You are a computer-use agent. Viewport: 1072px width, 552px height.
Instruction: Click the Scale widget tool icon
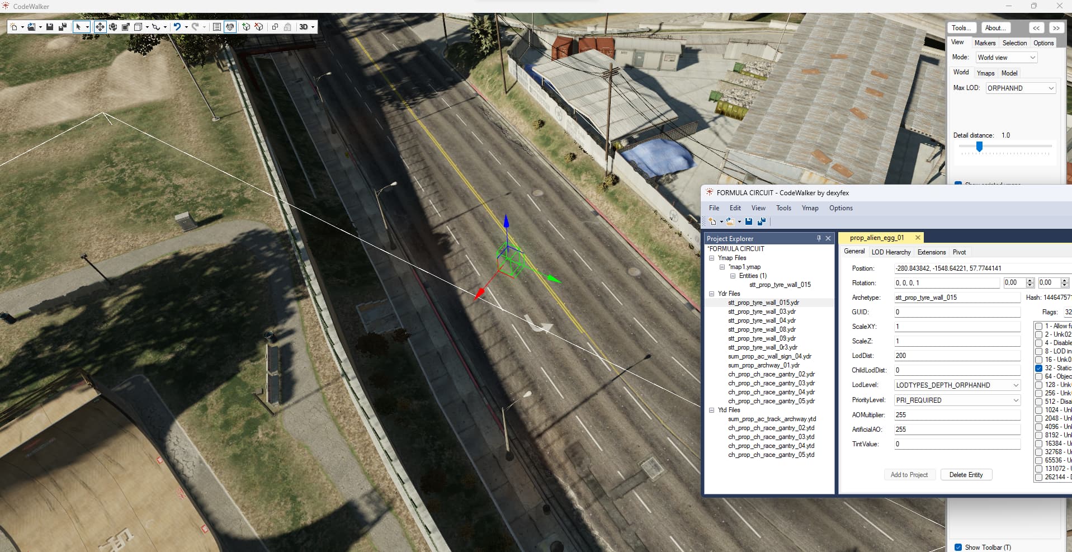coord(126,27)
